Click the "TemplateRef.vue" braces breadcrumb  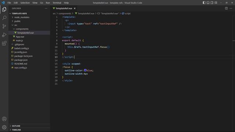pos(108,14)
